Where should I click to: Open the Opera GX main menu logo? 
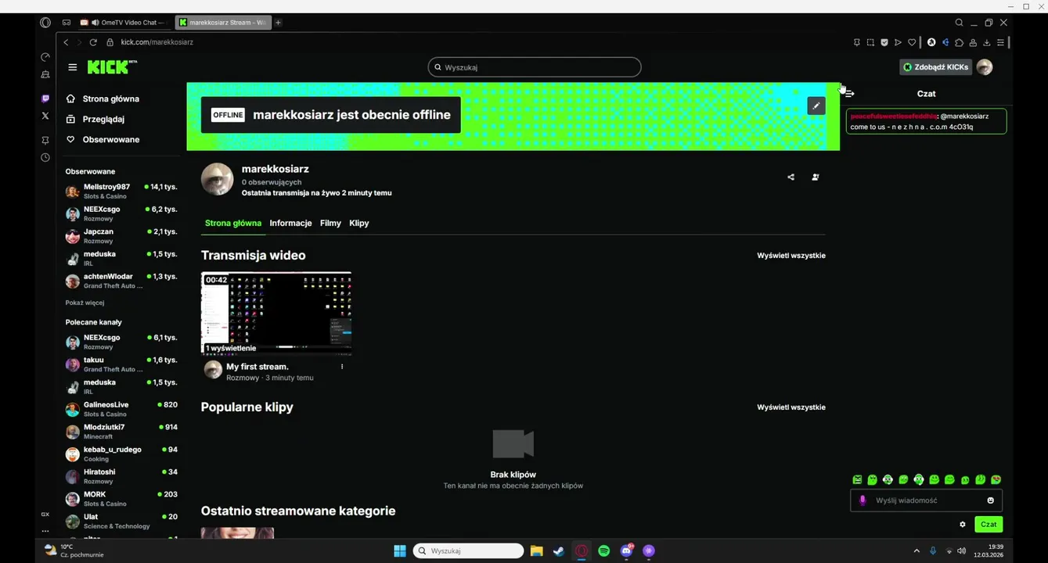click(x=45, y=23)
